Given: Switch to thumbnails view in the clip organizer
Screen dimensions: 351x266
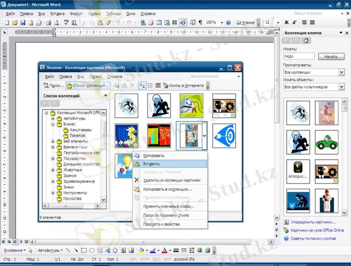Looking at the screenshot, I should coord(142,86).
